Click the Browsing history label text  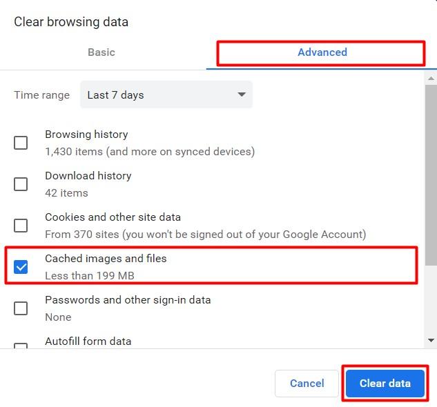coord(86,135)
